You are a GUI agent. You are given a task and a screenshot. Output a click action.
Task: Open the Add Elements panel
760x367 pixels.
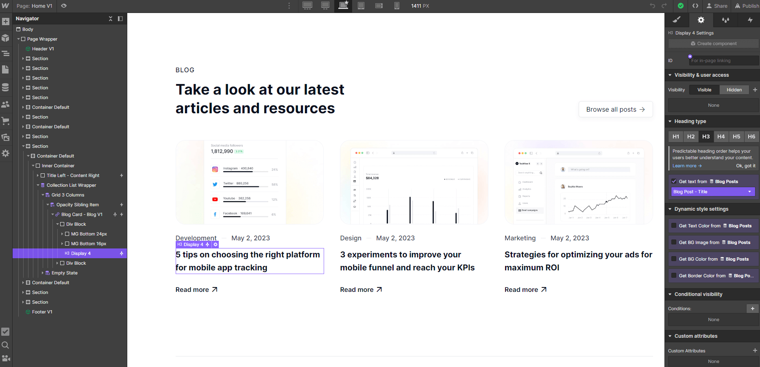(6, 21)
